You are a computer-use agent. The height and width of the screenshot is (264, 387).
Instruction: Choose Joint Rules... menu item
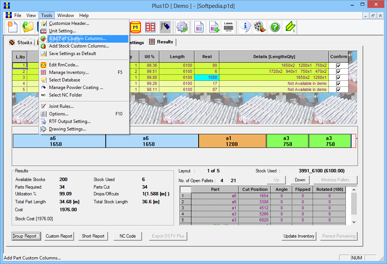click(84, 106)
